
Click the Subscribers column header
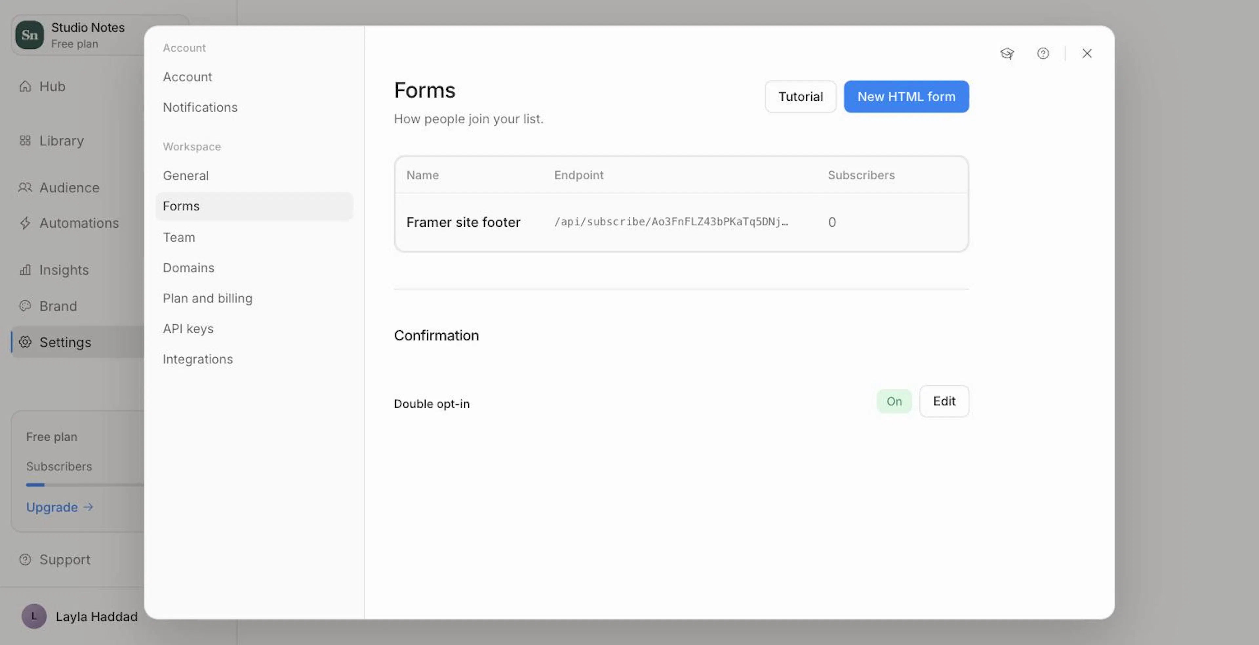(861, 175)
